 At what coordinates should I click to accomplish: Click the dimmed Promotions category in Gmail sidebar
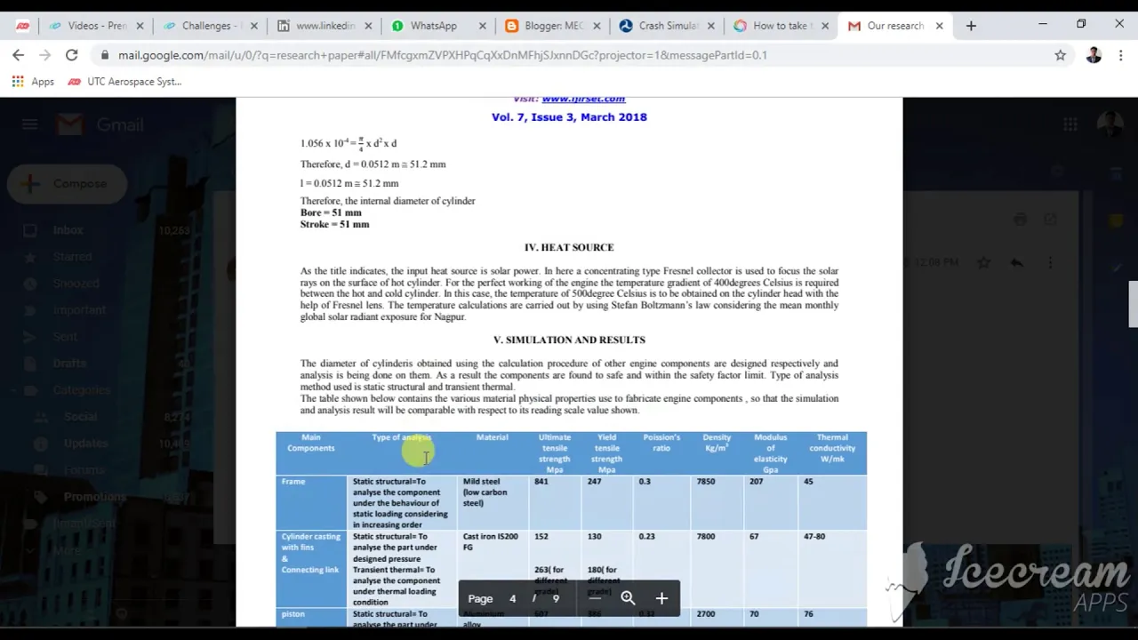(94, 497)
